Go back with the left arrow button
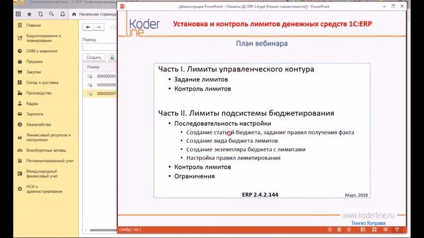Viewport: 424px width, 238px height. pyautogui.click(x=88, y=27)
